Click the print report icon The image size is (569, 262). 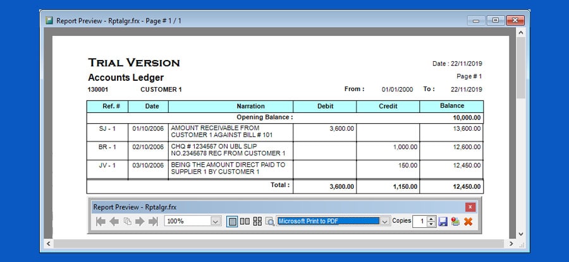point(455,222)
